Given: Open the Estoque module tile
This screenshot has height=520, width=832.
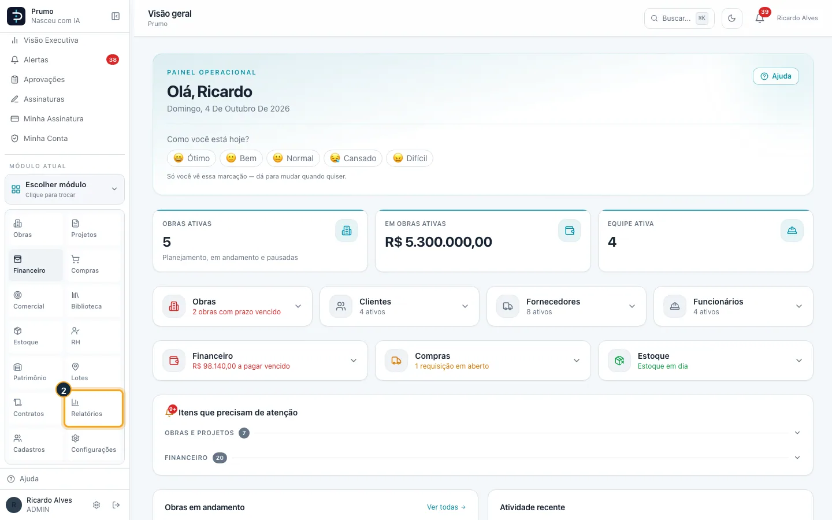Looking at the screenshot, I should [35, 336].
